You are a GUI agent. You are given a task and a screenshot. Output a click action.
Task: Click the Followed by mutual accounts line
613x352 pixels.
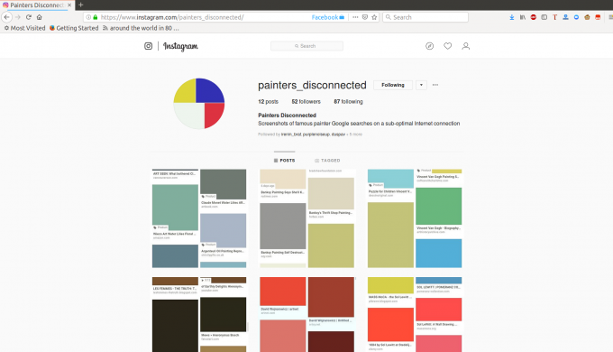point(310,134)
